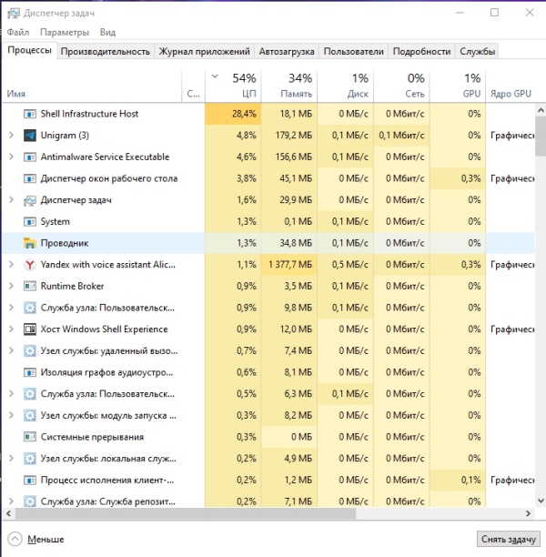Screen dimensions: 546x557
Task: Click the Диспетчер задач row icon
Action: [x=30, y=200]
